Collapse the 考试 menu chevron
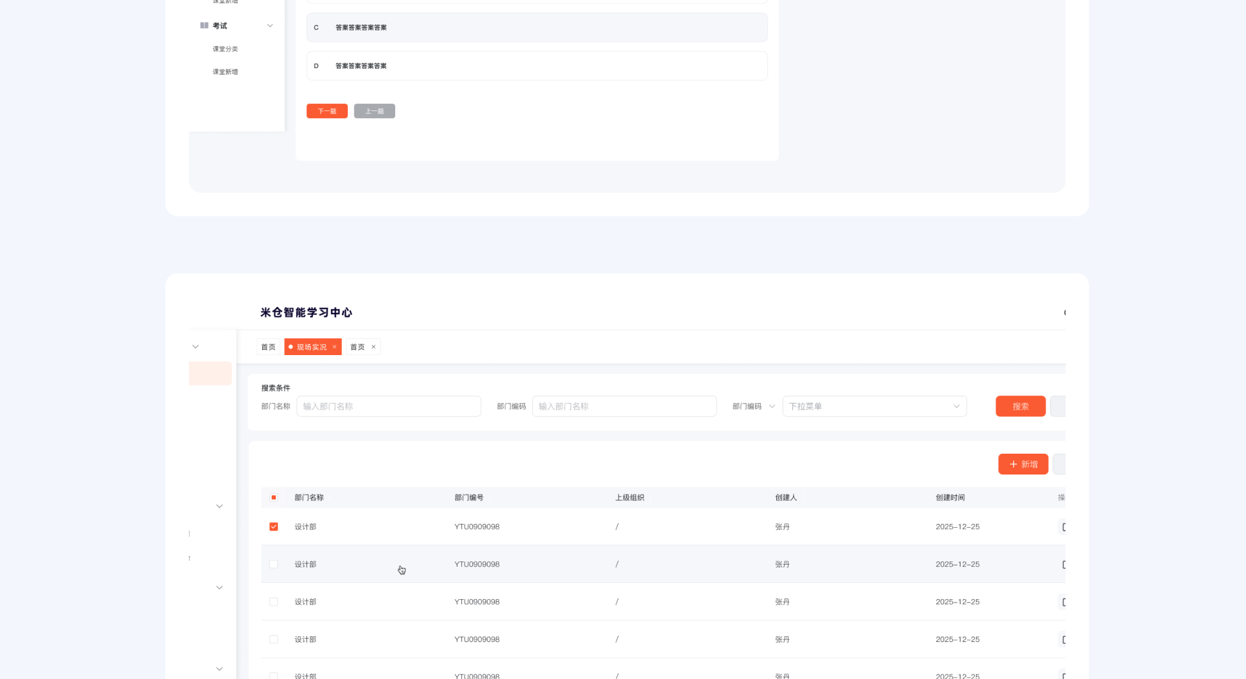Screen dimensions: 1246x679 270,26
